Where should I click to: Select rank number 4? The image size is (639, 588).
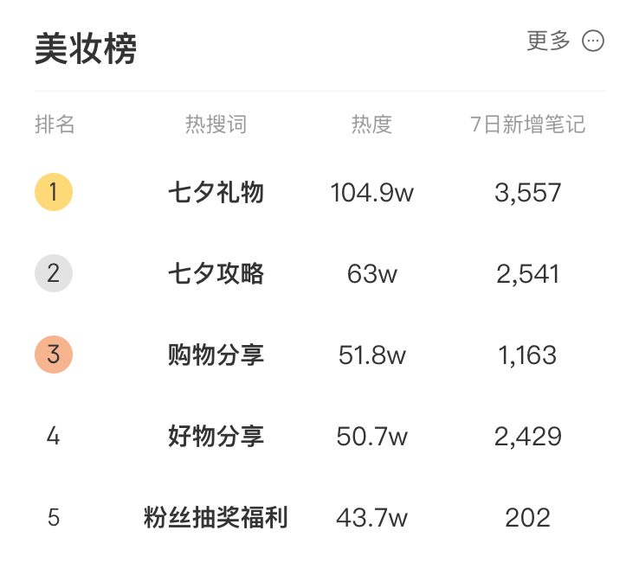point(54,436)
